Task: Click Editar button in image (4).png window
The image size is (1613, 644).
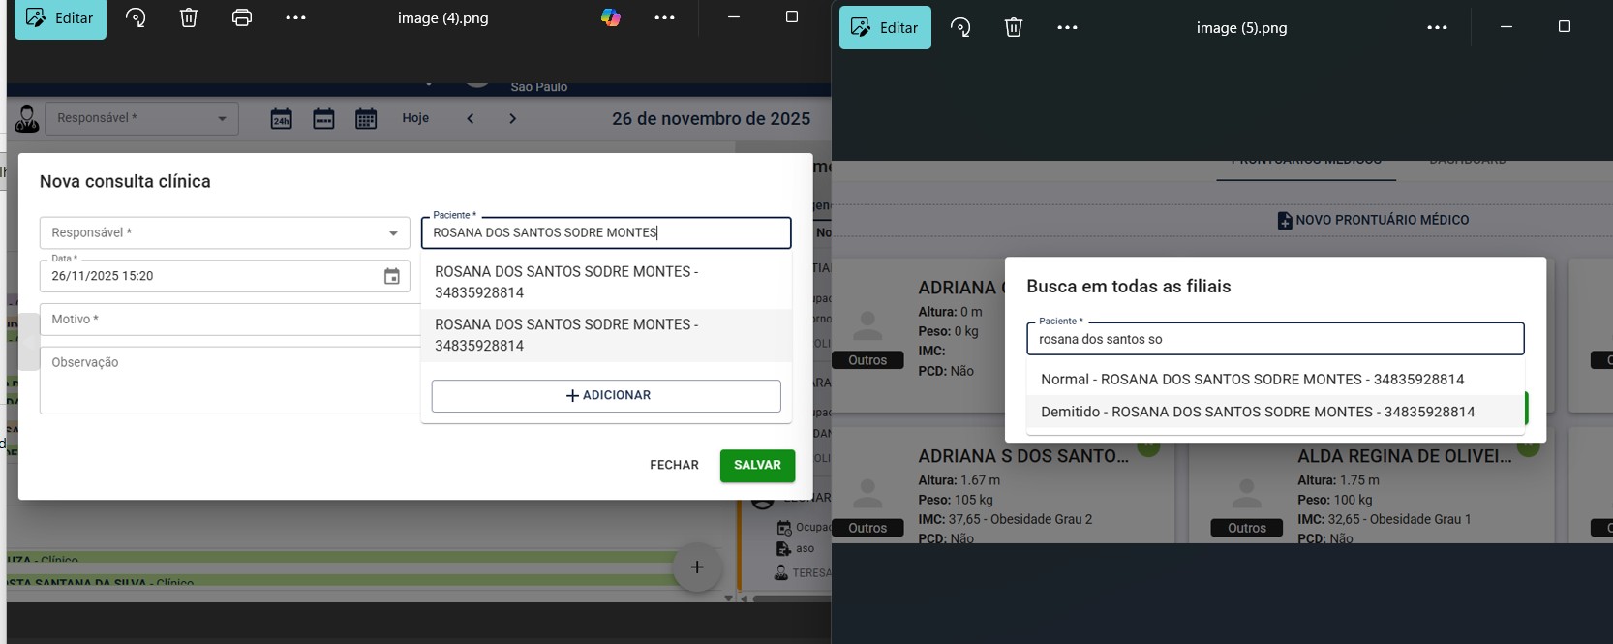Action: click(x=60, y=18)
